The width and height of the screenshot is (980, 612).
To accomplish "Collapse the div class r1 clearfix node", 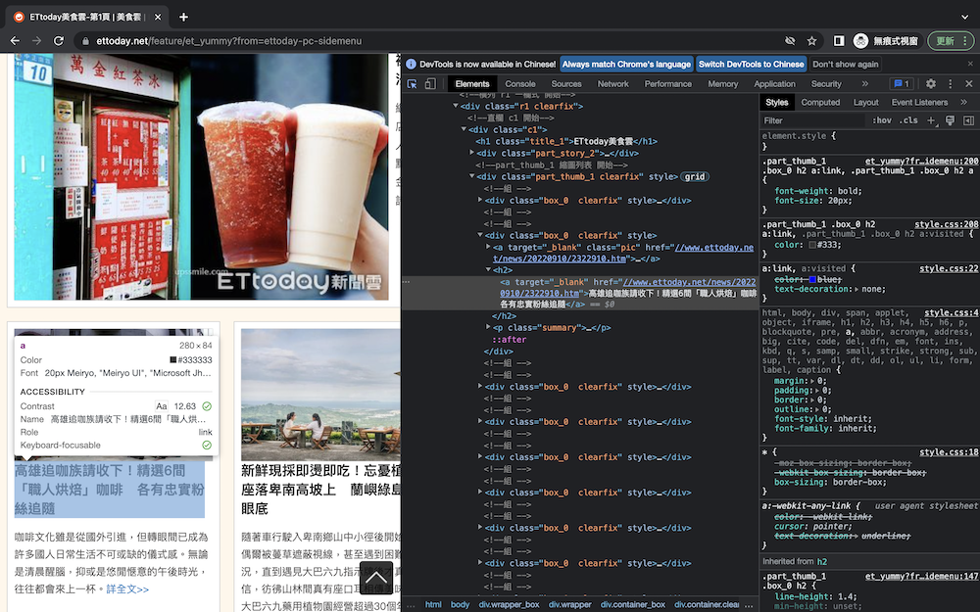I will [456, 106].
